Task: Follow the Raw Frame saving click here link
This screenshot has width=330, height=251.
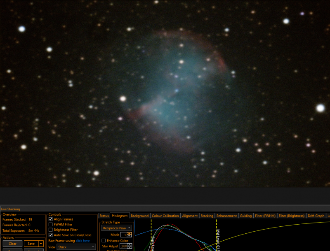Action: click(x=83, y=241)
